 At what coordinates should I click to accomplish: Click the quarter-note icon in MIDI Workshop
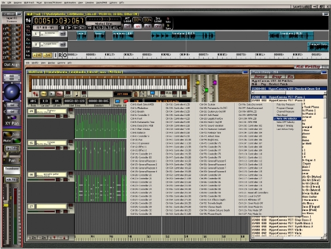tap(77, 94)
